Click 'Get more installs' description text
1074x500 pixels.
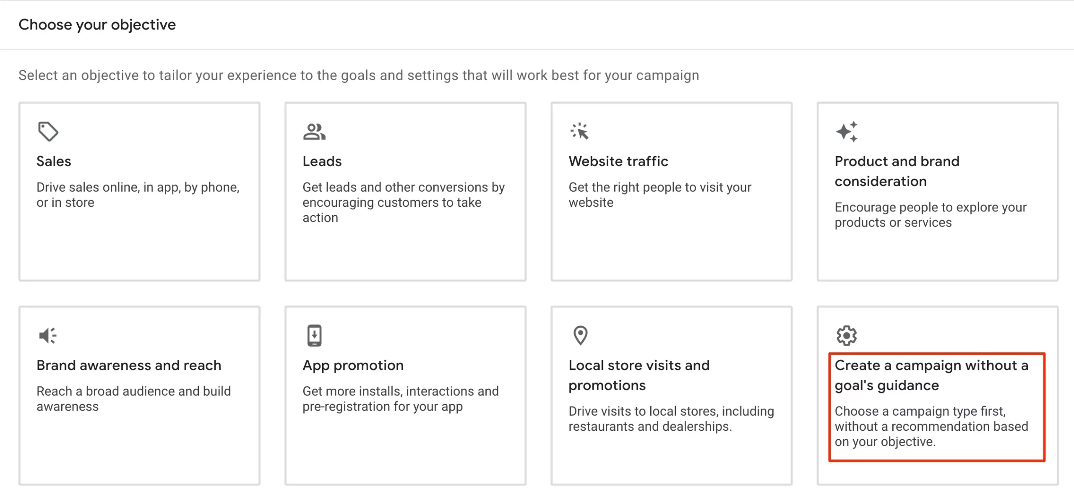coord(400,398)
